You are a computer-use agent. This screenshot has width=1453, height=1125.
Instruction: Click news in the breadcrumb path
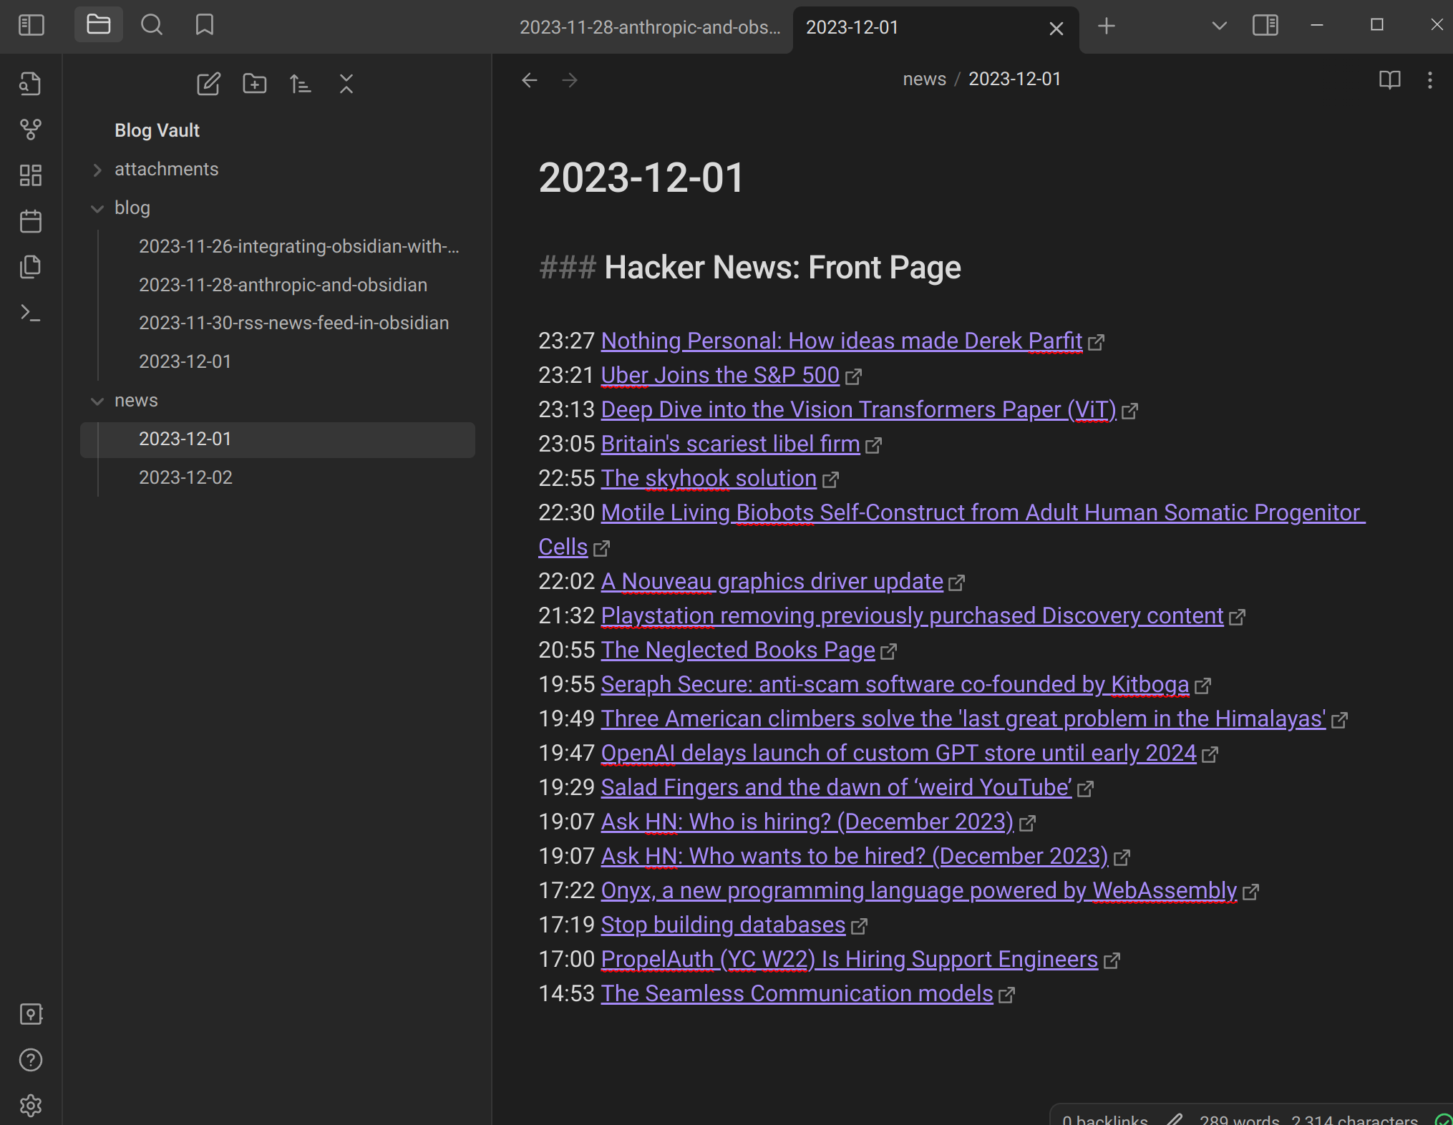[x=924, y=79]
